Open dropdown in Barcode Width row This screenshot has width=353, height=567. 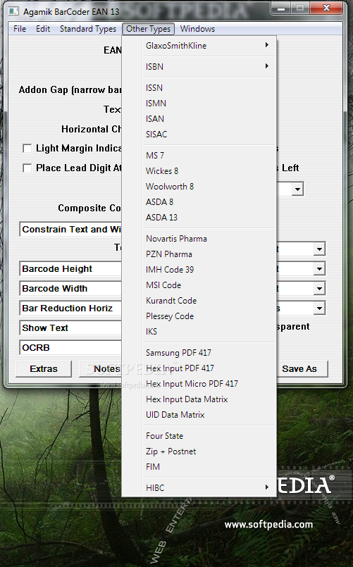point(319,289)
